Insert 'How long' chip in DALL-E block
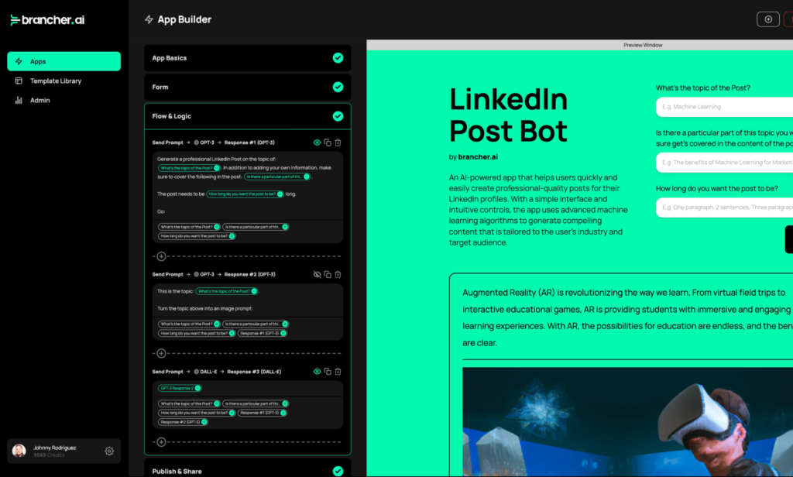Image resolution: width=793 pixels, height=477 pixels. tap(197, 413)
